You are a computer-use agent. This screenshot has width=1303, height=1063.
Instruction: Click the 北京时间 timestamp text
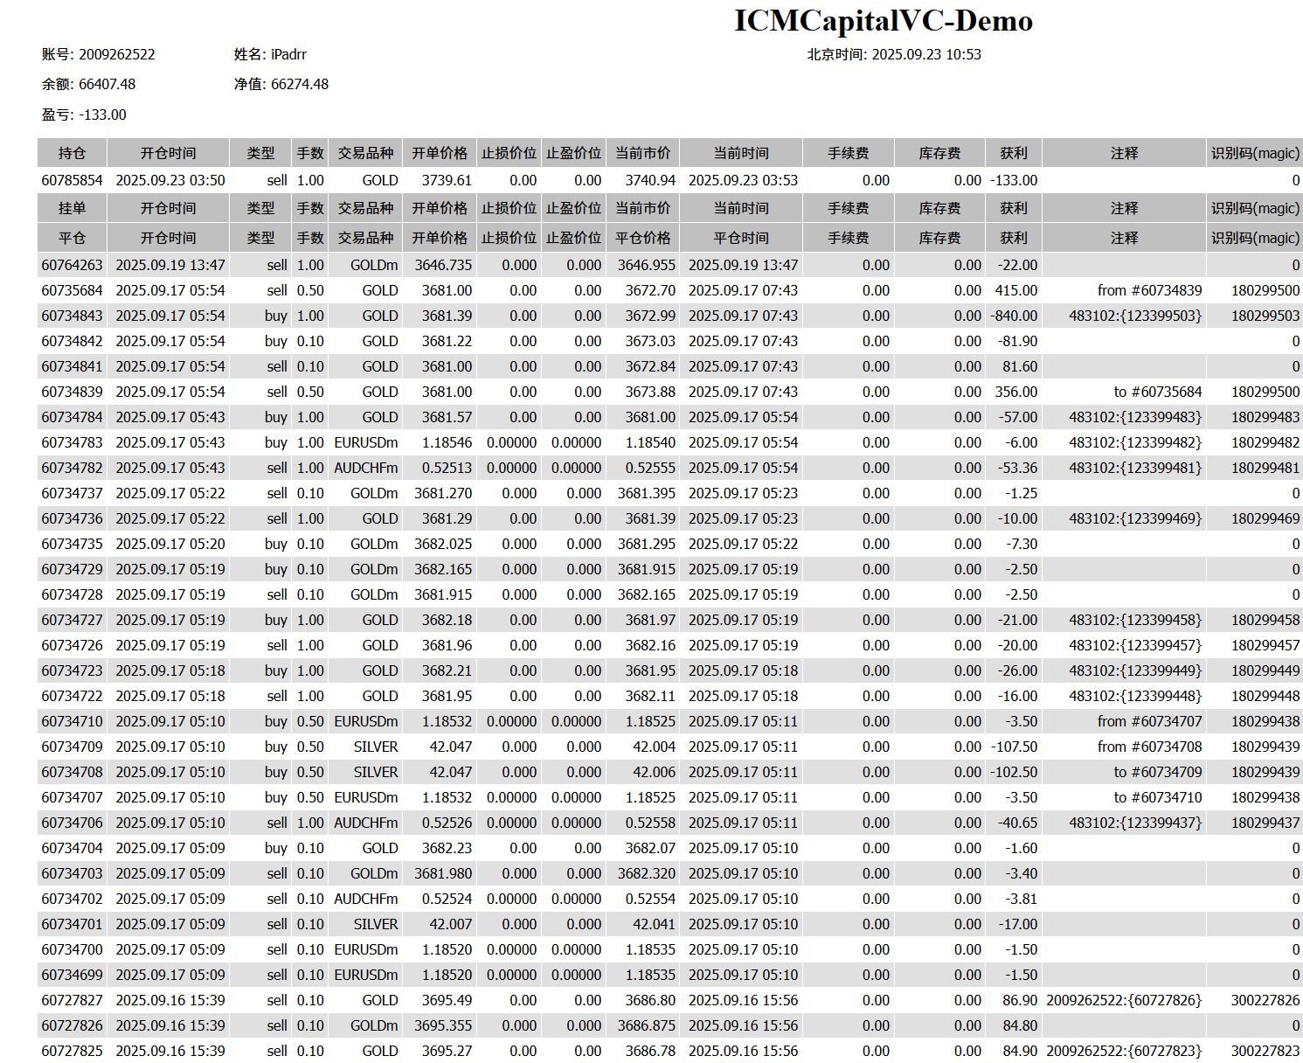coord(893,54)
